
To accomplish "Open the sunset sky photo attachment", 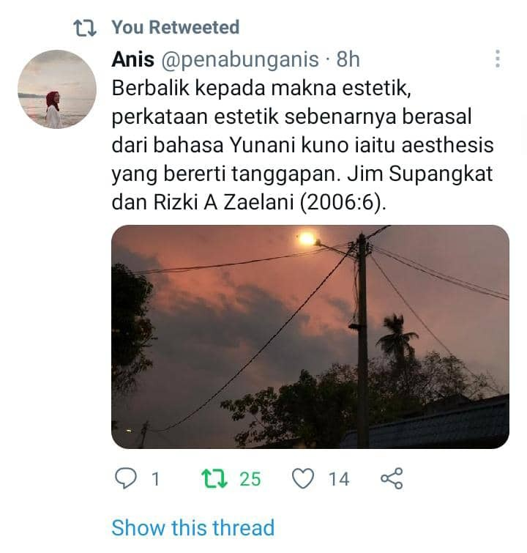I will (x=310, y=337).
